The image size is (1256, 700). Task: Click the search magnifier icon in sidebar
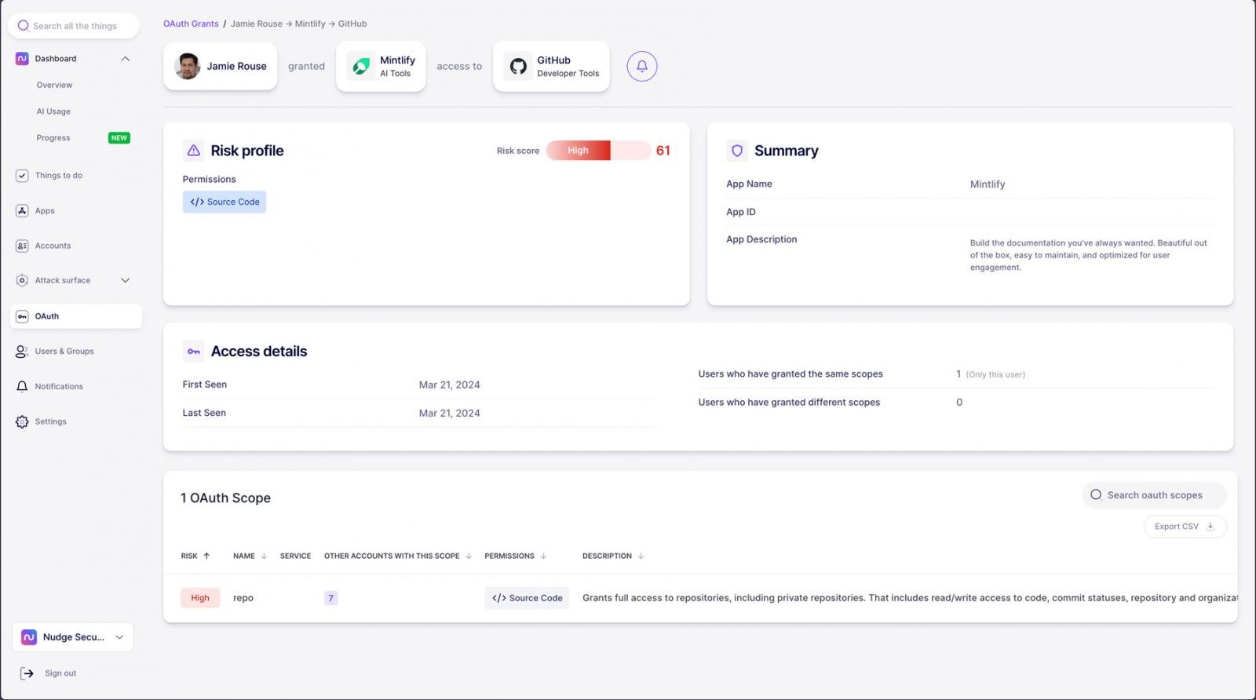coord(24,26)
